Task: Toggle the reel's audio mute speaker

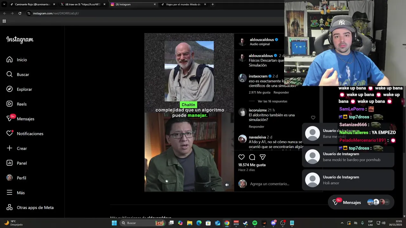Action: pos(227,185)
